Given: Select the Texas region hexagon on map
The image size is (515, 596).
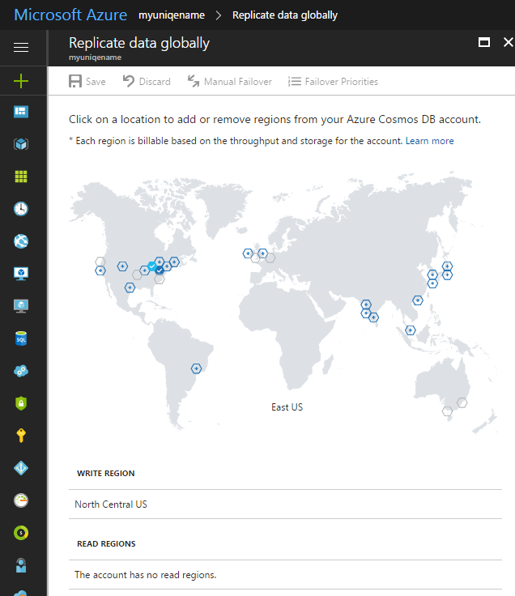Looking at the screenshot, I should tap(130, 287).
